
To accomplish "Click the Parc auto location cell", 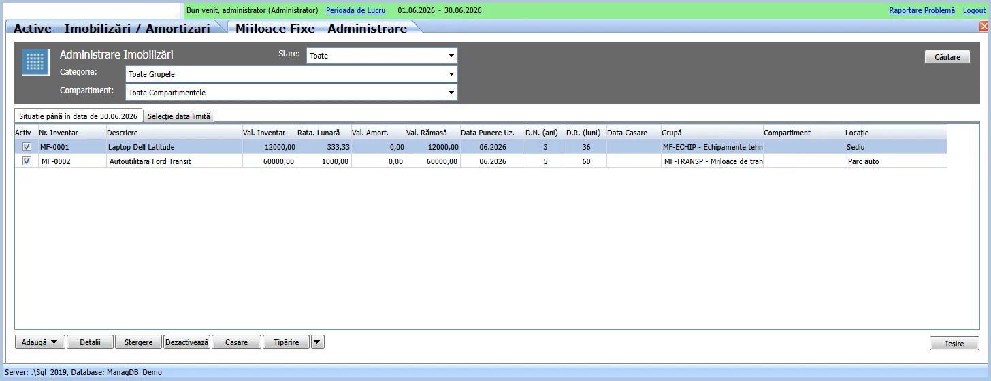I will pyautogui.click(x=896, y=161).
